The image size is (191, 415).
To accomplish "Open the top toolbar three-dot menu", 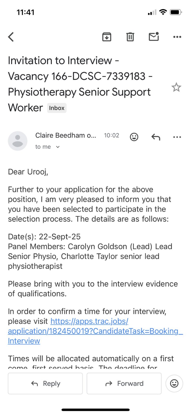I will 177,37.
